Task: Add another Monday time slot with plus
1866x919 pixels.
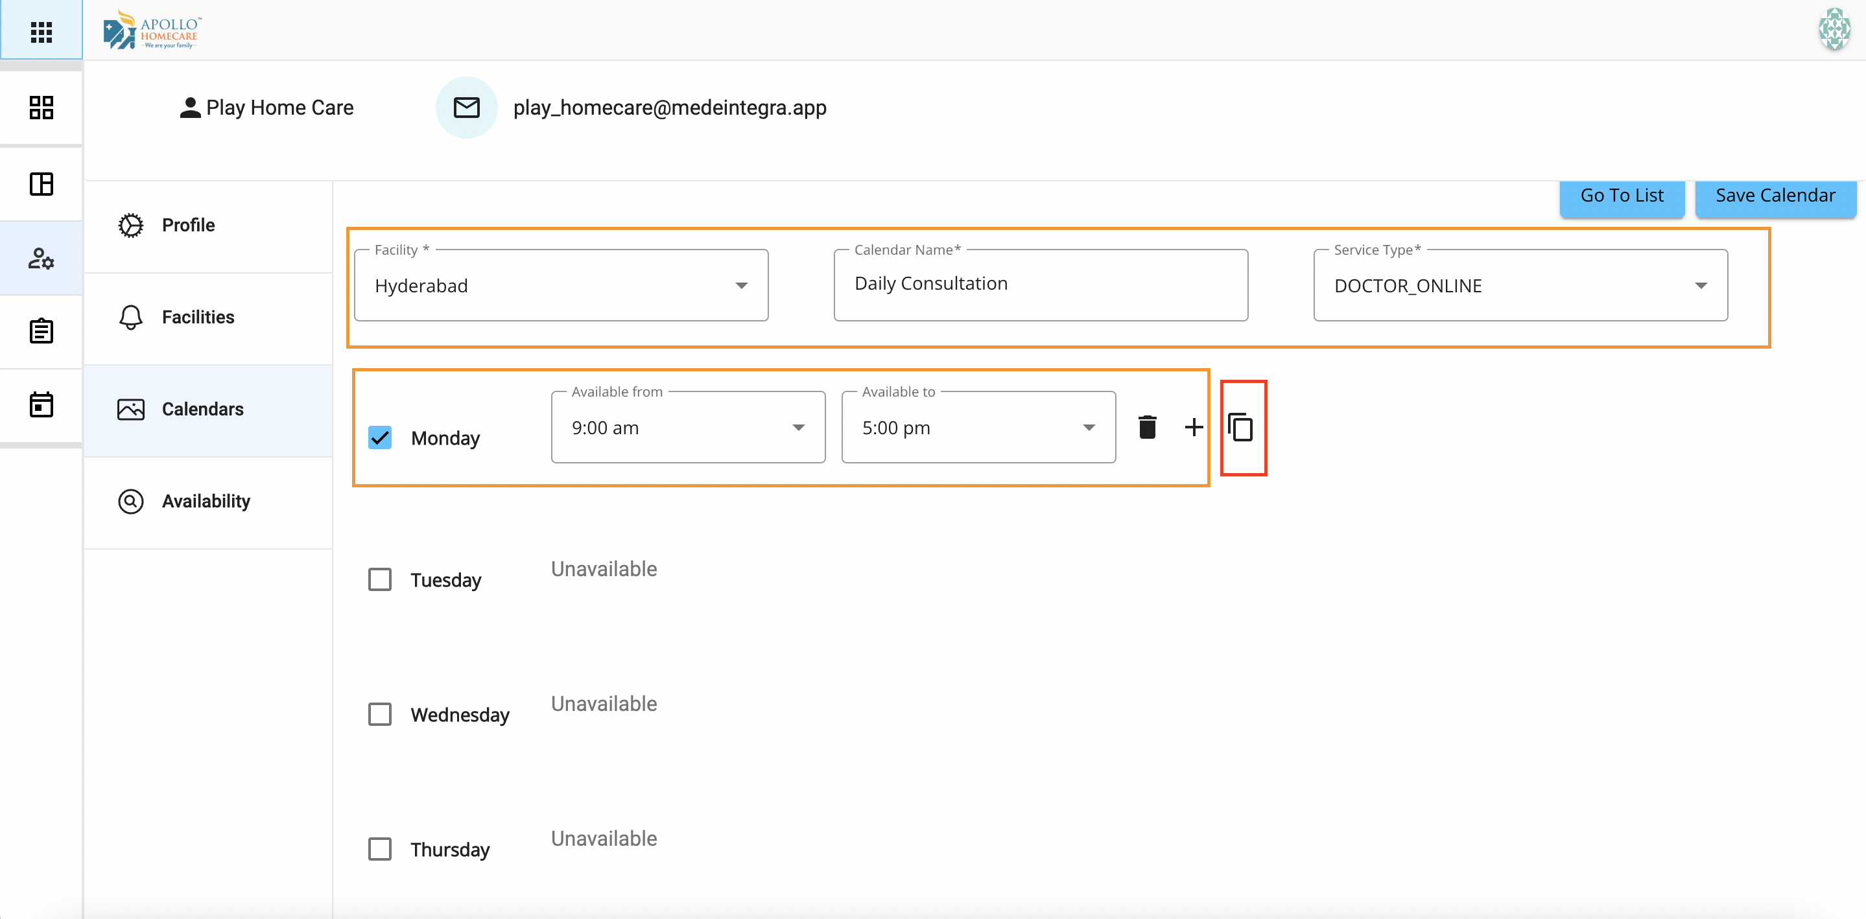Action: click(1193, 427)
